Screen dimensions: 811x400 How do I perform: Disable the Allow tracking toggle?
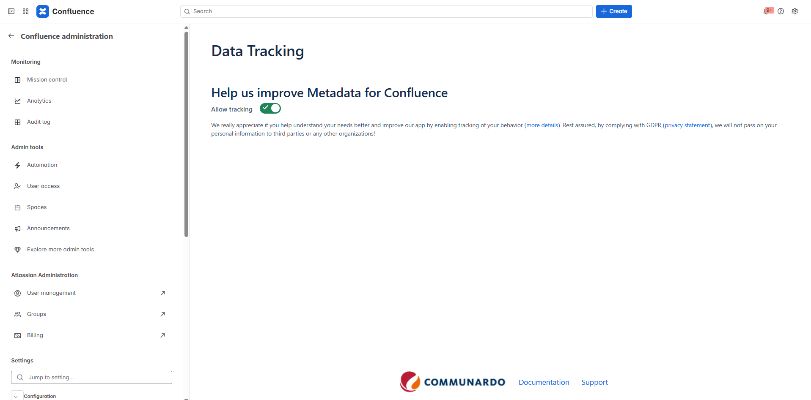tap(270, 109)
